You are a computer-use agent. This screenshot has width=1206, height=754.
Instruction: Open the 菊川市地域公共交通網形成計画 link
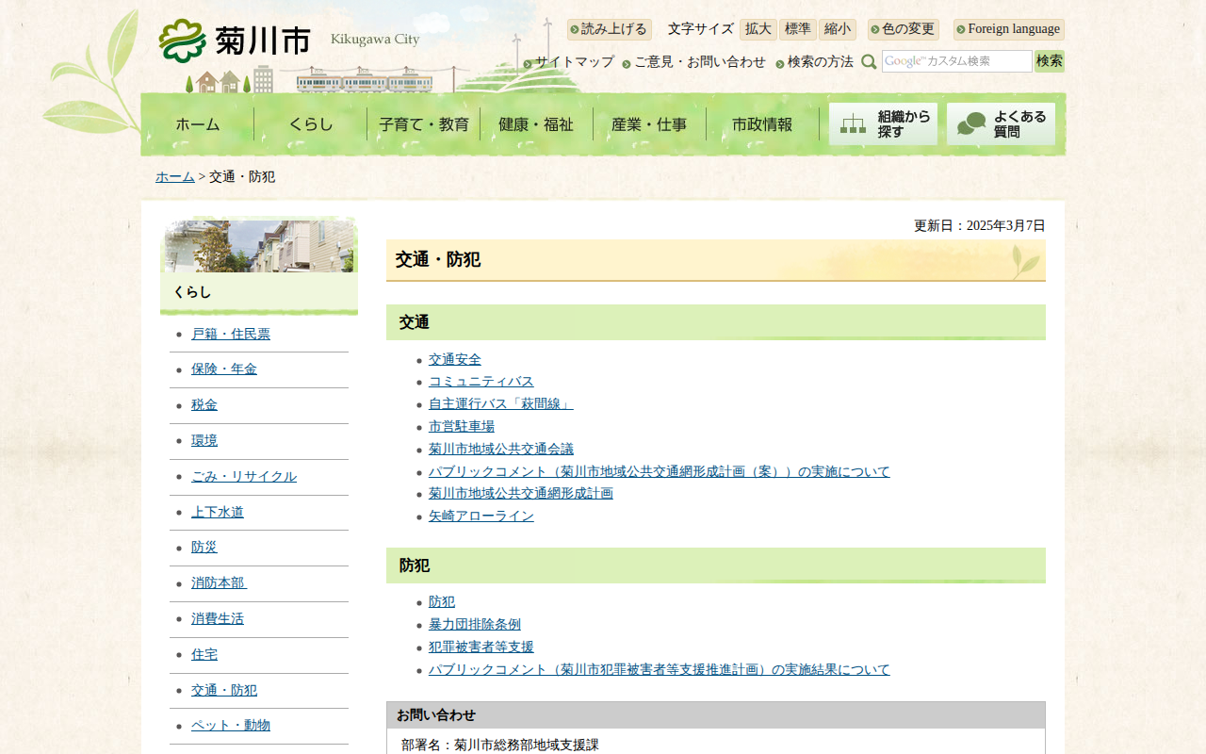[521, 494]
